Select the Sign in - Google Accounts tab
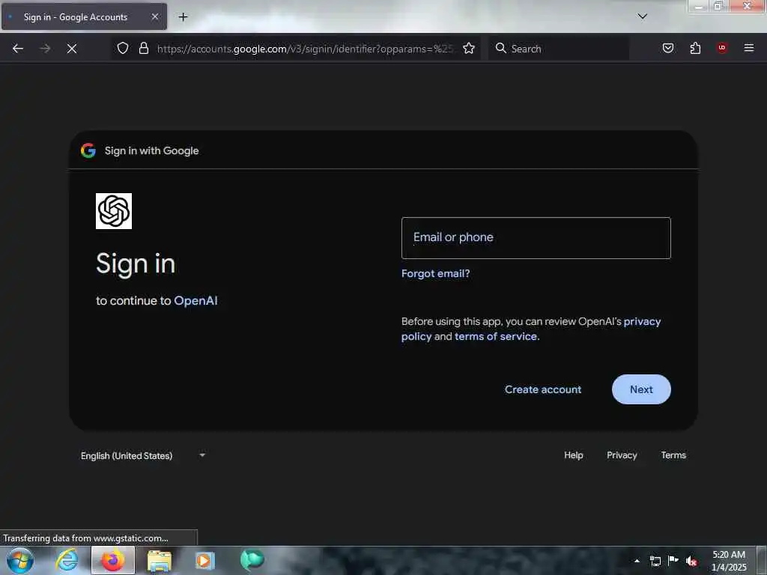The image size is (767, 575). coord(84,16)
